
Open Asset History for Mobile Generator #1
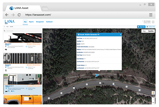pos(36,86)
